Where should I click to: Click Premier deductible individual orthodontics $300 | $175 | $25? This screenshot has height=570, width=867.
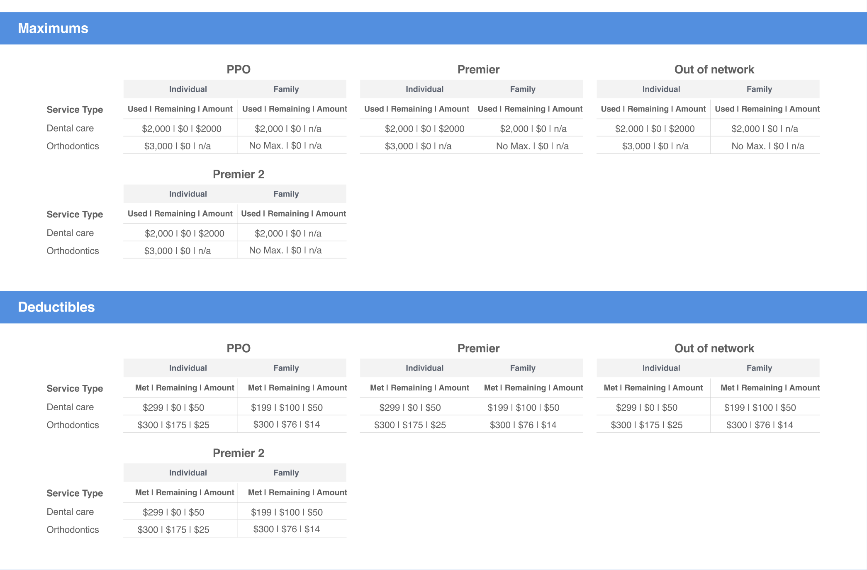pos(410,425)
